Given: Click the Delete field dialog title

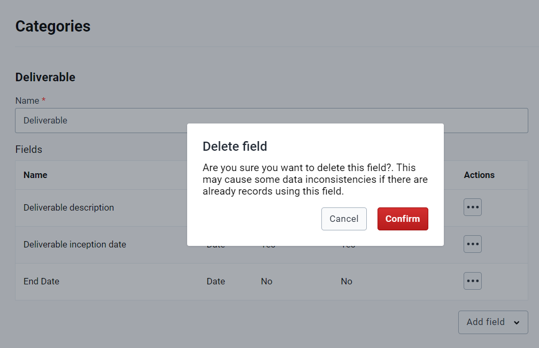Looking at the screenshot, I should [x=235, y=146].
